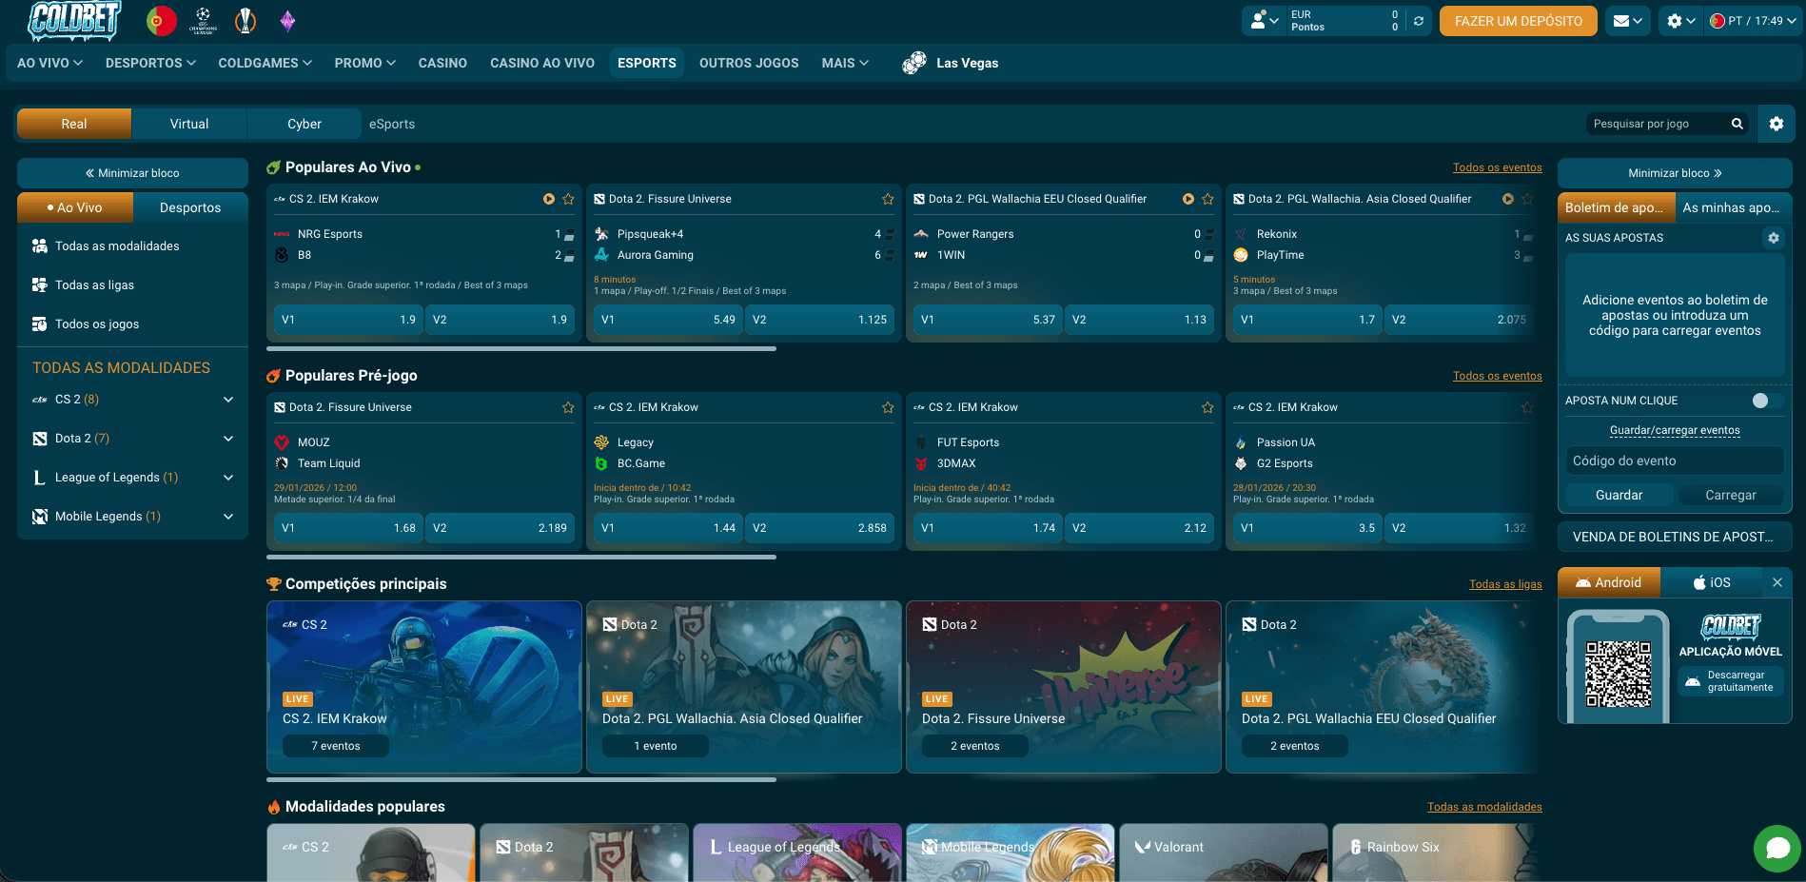Favorite the Rekonix vs PlayTime match
1806x882 pixels.
(1527, 199)
